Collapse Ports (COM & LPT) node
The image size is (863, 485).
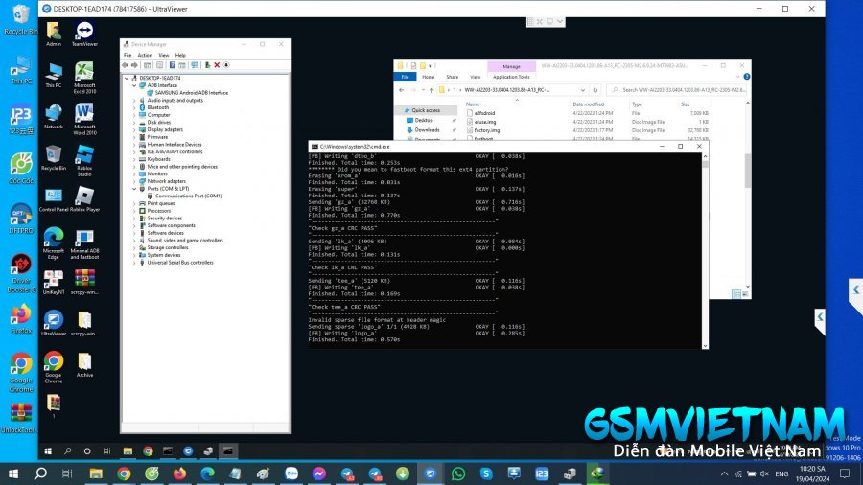pyautogui.click(x=134, y=189)
